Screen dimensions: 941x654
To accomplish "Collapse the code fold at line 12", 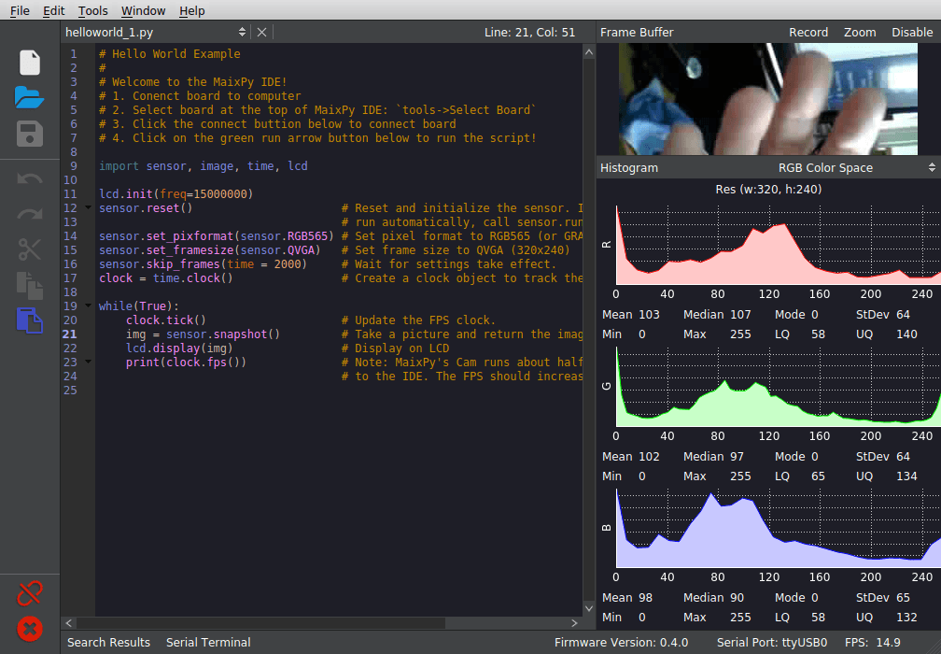I will tap(88, 207).
